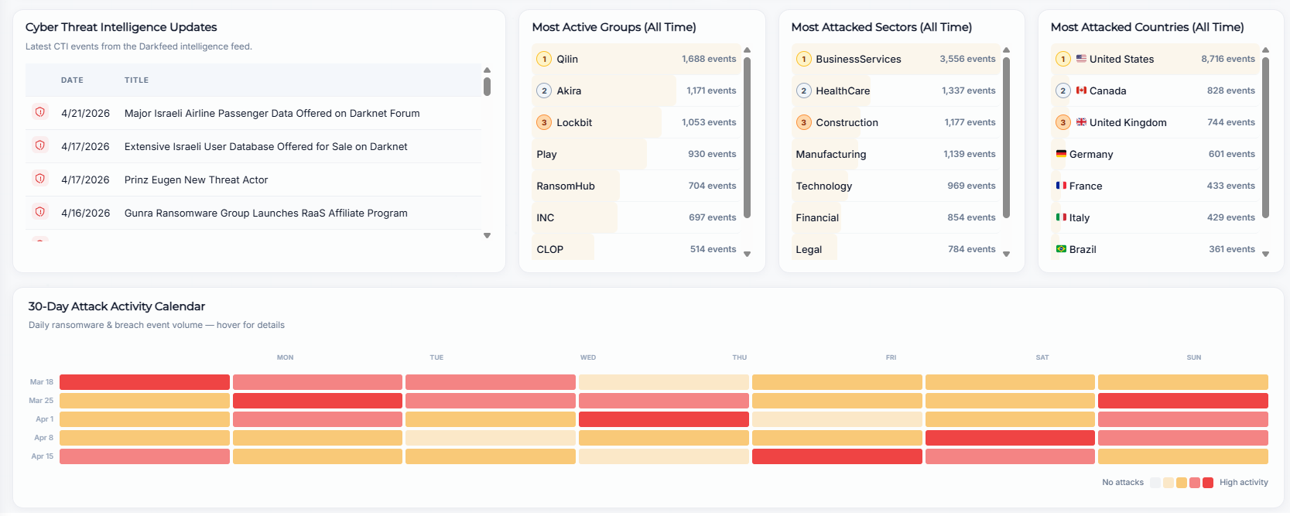Click the Brazil flag icon
The width and height of the screenshot is (1290, 516).
pyautogui.click(x=1061, y=248)
